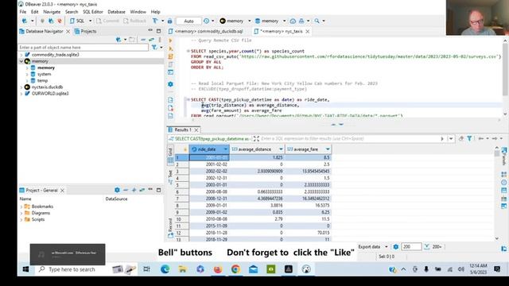Open the navigator filter funnel icon
The height and width of the screenshot is (286, 509).
[x=154, y=48]
